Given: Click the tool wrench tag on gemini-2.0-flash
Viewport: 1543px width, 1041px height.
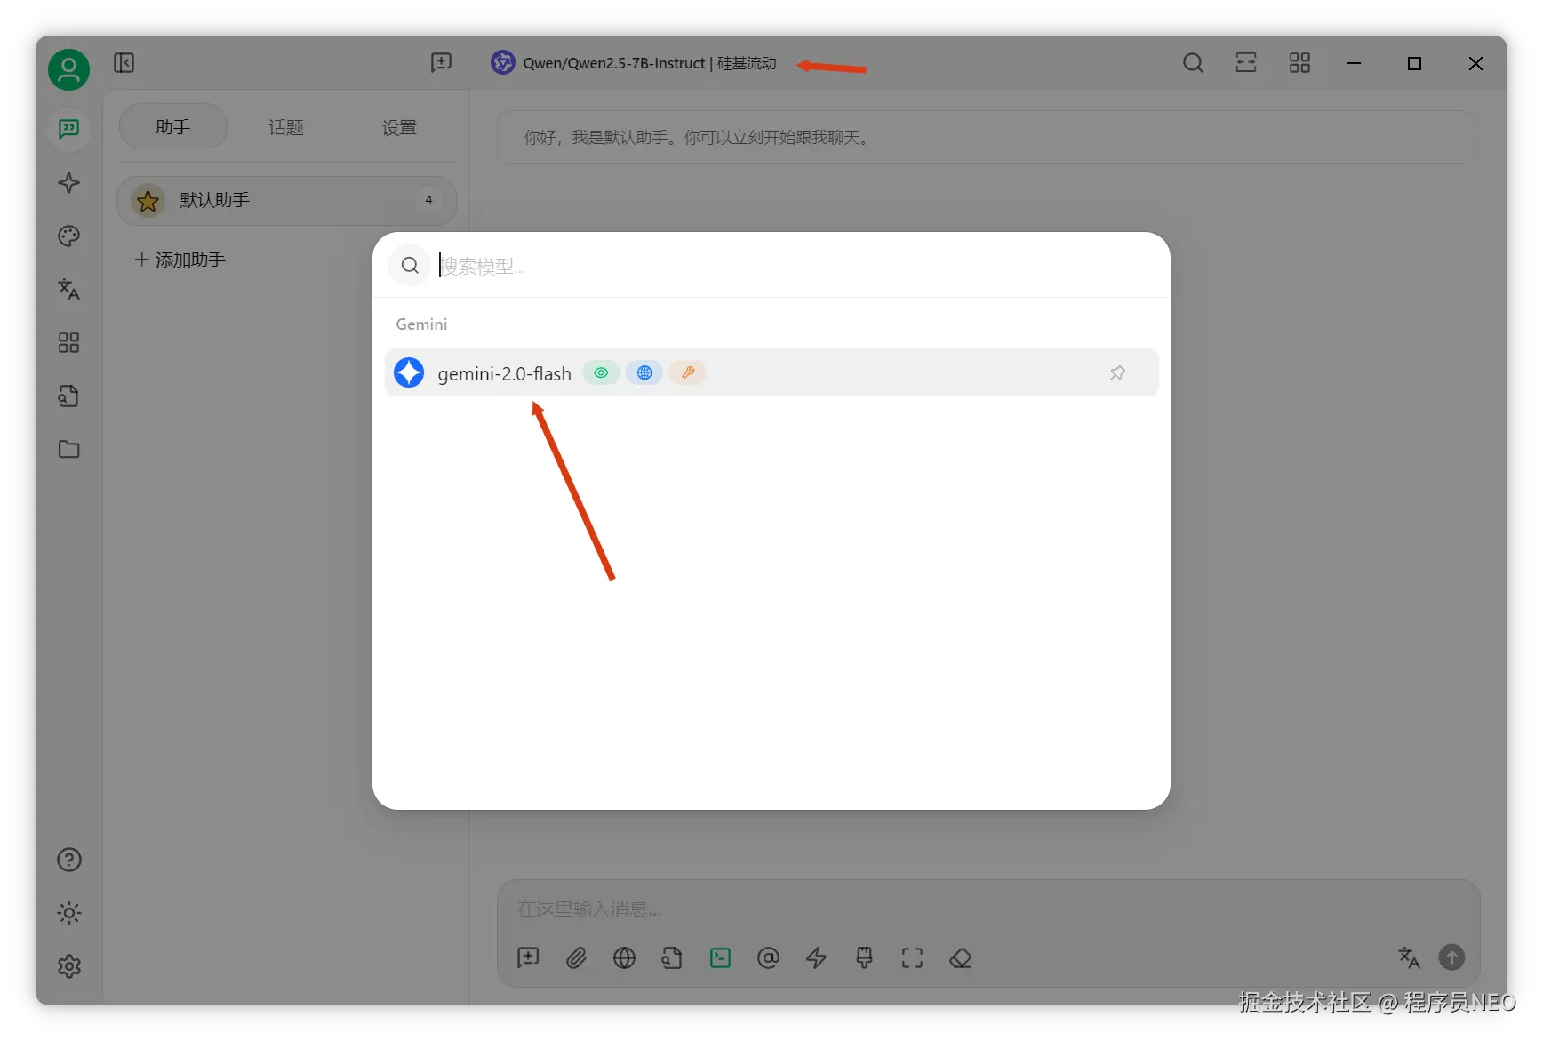Looking at the screenshot, I should tap(688, 373).
